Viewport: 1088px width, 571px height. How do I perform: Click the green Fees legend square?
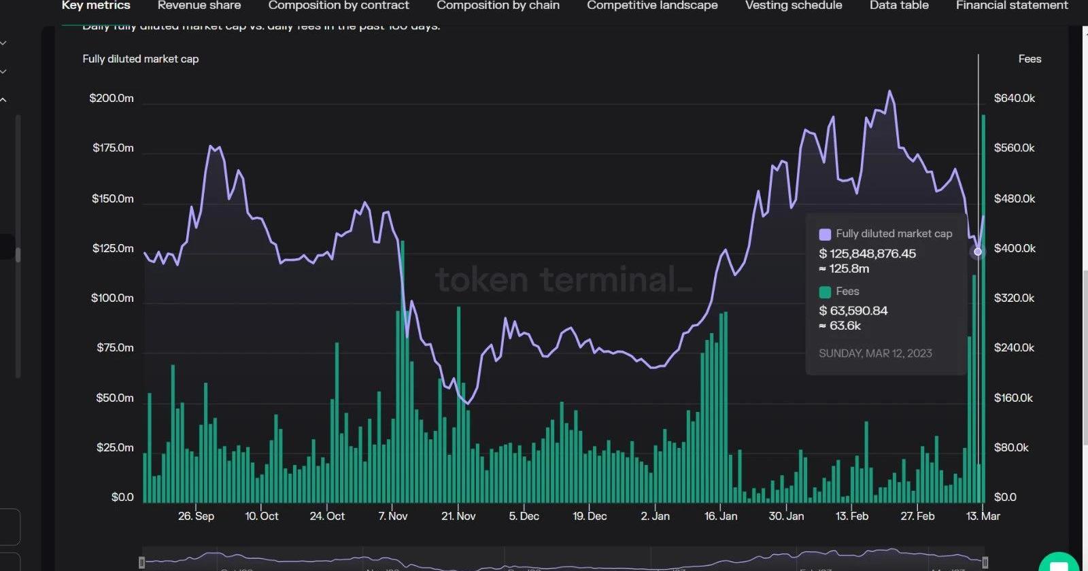pyautogui.click(x=825, y=292)
